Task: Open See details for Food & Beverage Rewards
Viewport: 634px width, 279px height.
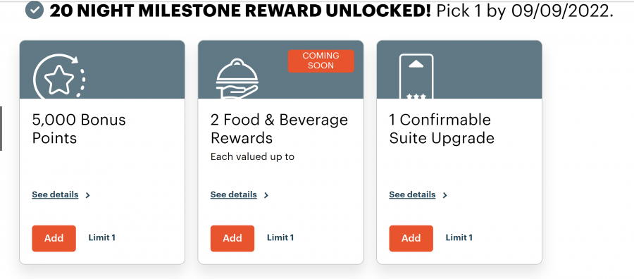Action: click(x=234, y=194)
